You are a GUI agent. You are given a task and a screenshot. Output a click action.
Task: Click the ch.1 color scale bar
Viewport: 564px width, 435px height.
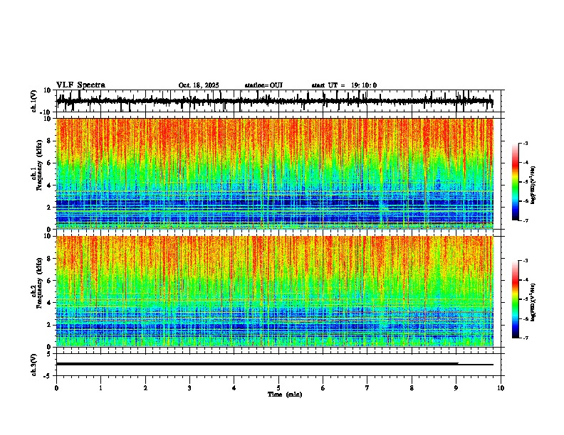click(515, 182)
